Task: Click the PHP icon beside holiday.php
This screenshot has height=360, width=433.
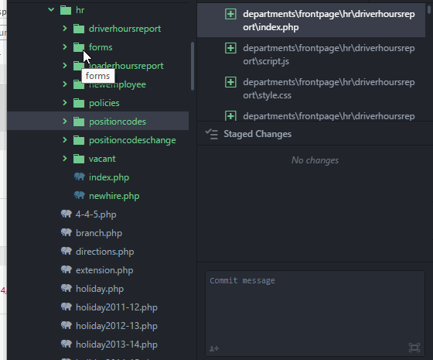Action: pos(66,288)
